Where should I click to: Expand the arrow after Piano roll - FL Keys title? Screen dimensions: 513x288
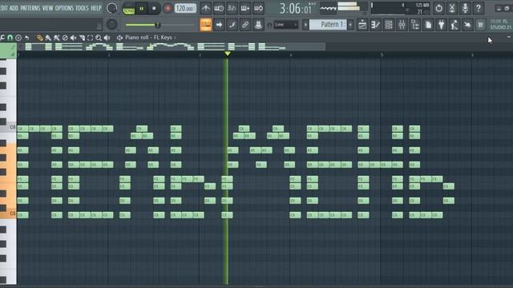(175, 38)
